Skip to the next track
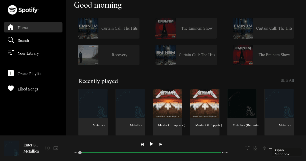 (160, 144)
